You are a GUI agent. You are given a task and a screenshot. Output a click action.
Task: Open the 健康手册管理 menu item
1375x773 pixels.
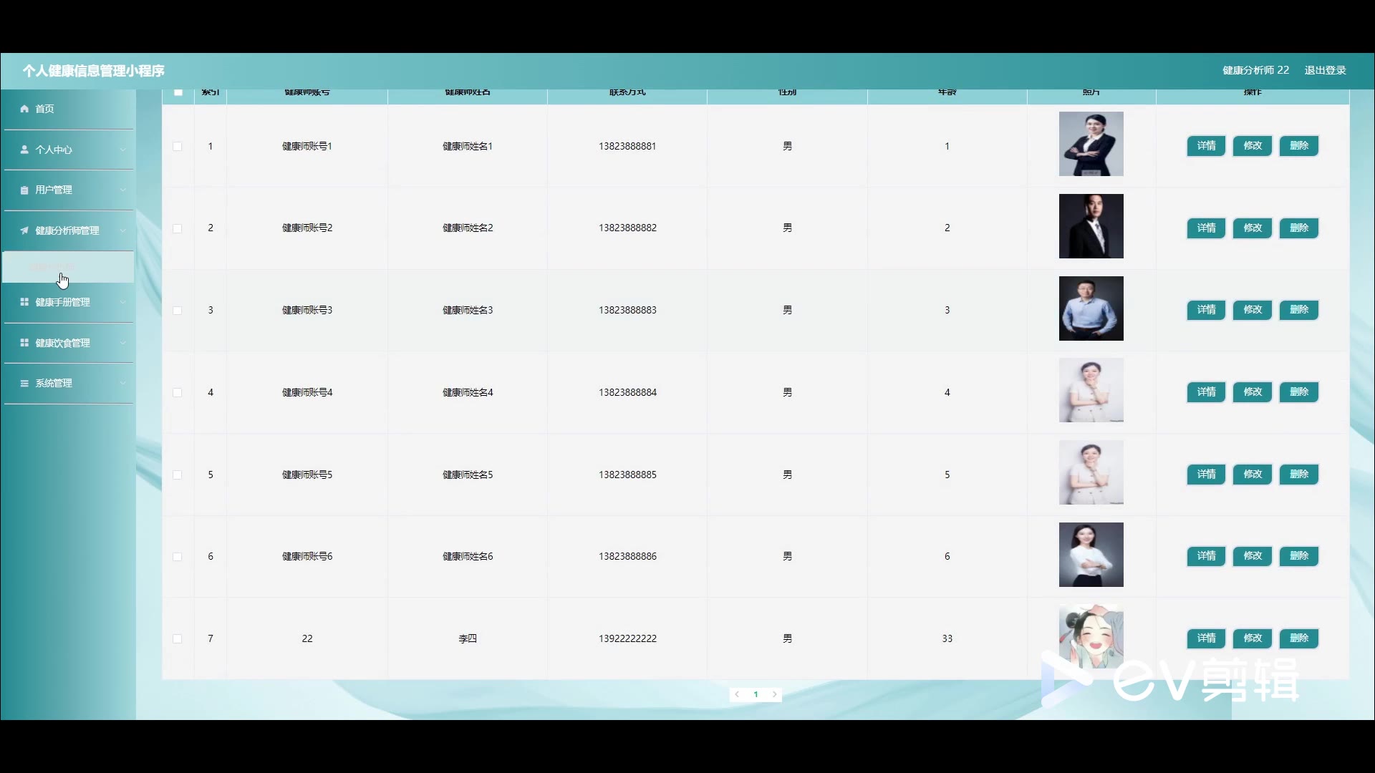tap(63, 302)
